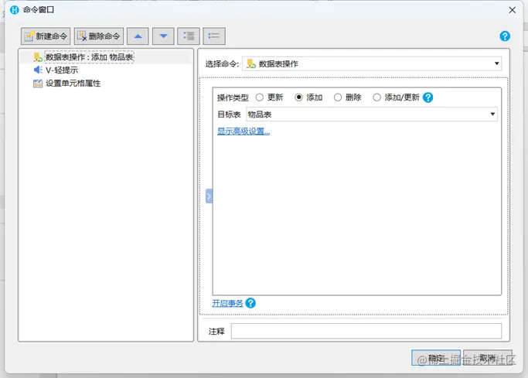The height and width of the screenshot is (378, 528).
Task: Move command up with the up arrow
Action: (138, 36)
